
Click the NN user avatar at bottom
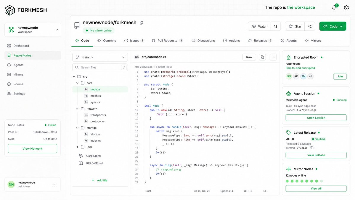11,185
